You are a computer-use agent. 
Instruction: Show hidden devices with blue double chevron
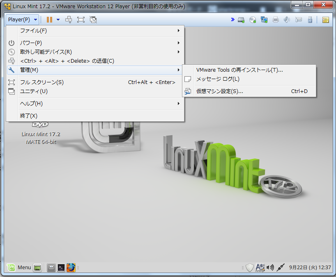tap(233, 20)
